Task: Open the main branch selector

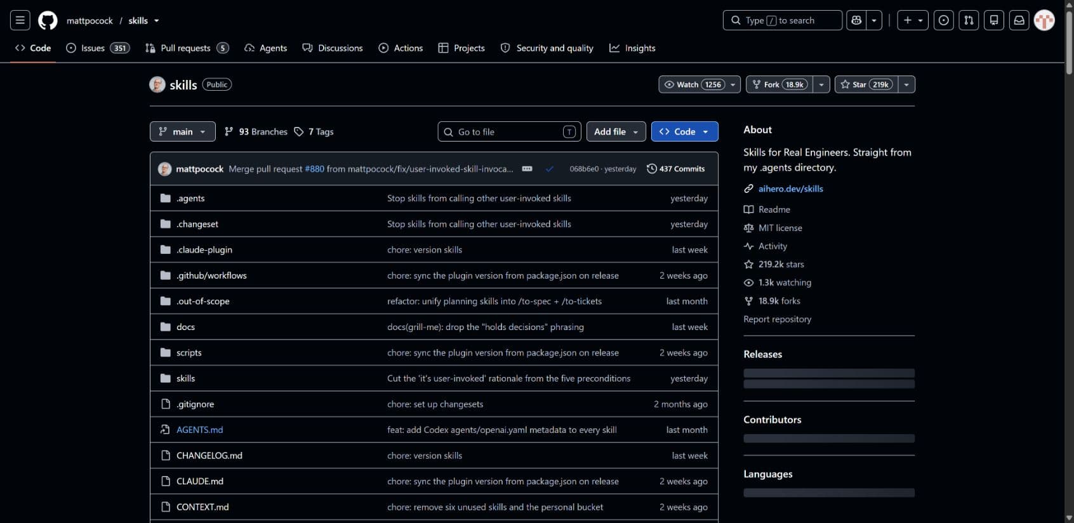Action: coord(183,131)
